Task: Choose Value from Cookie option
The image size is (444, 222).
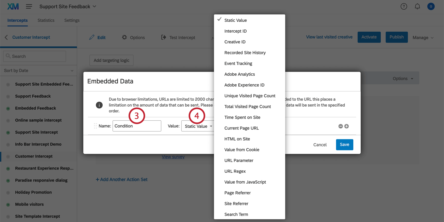Action: pos(242,150)
